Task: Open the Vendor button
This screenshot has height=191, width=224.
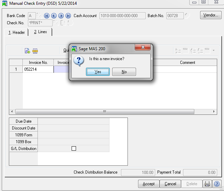Action: coord(210,15)
